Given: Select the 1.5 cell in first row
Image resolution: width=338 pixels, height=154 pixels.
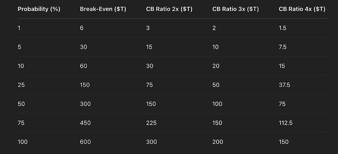Looking at the screenshot, I should 283,28.
